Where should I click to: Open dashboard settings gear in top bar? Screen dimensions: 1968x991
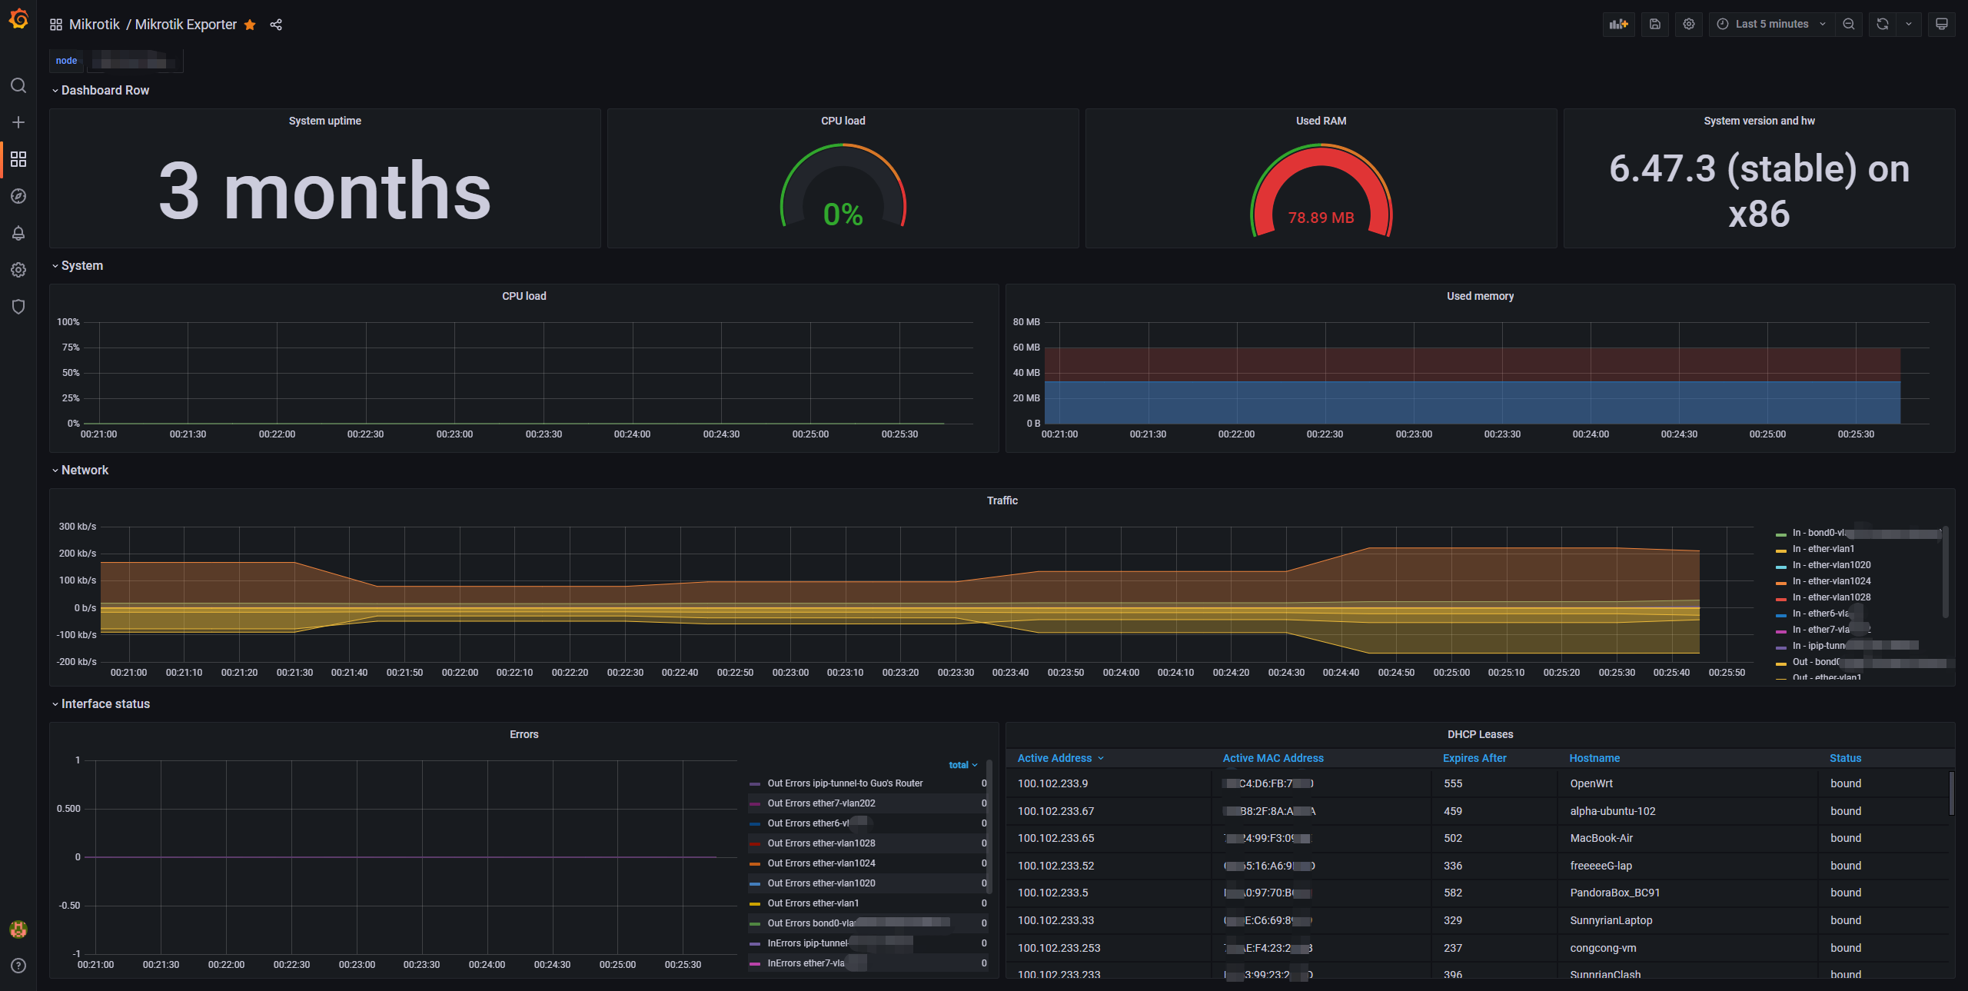[1689, 24]
